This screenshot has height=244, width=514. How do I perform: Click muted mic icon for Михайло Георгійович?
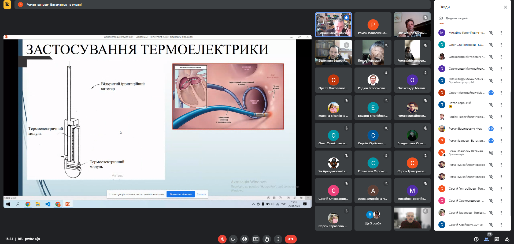click(491, 33)
